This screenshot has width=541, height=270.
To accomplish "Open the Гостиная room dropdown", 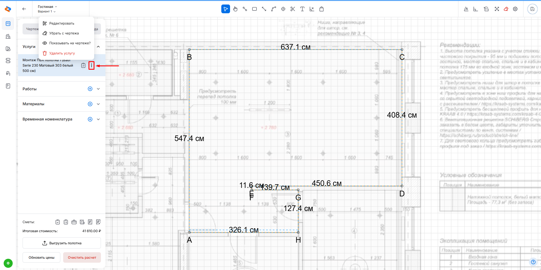I will coord(47,6).
